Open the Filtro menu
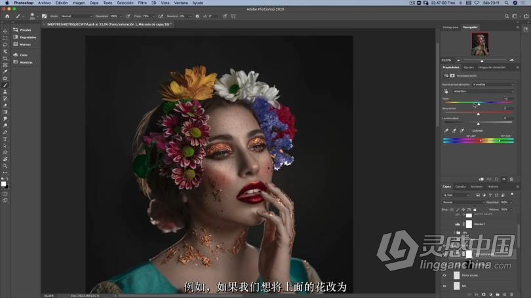 [x=142, y=3]
